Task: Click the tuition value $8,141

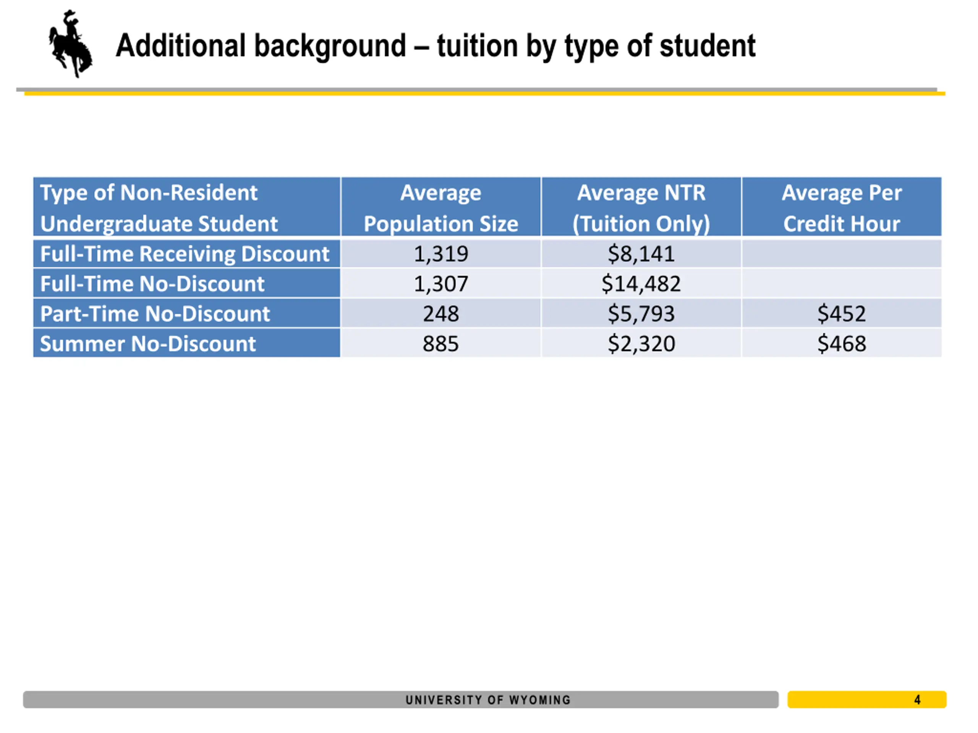Action: [x=641, y=254]
